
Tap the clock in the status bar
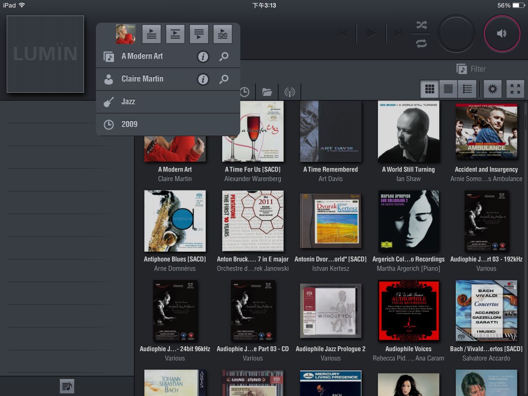tap(264, 5)
